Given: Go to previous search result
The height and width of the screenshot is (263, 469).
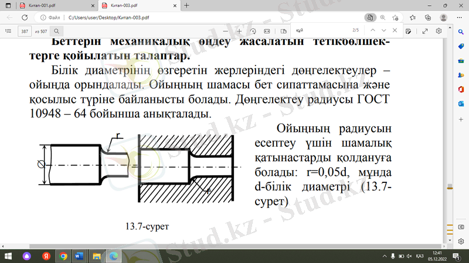Looking at the screenshot, I should (x=372, y=30).
